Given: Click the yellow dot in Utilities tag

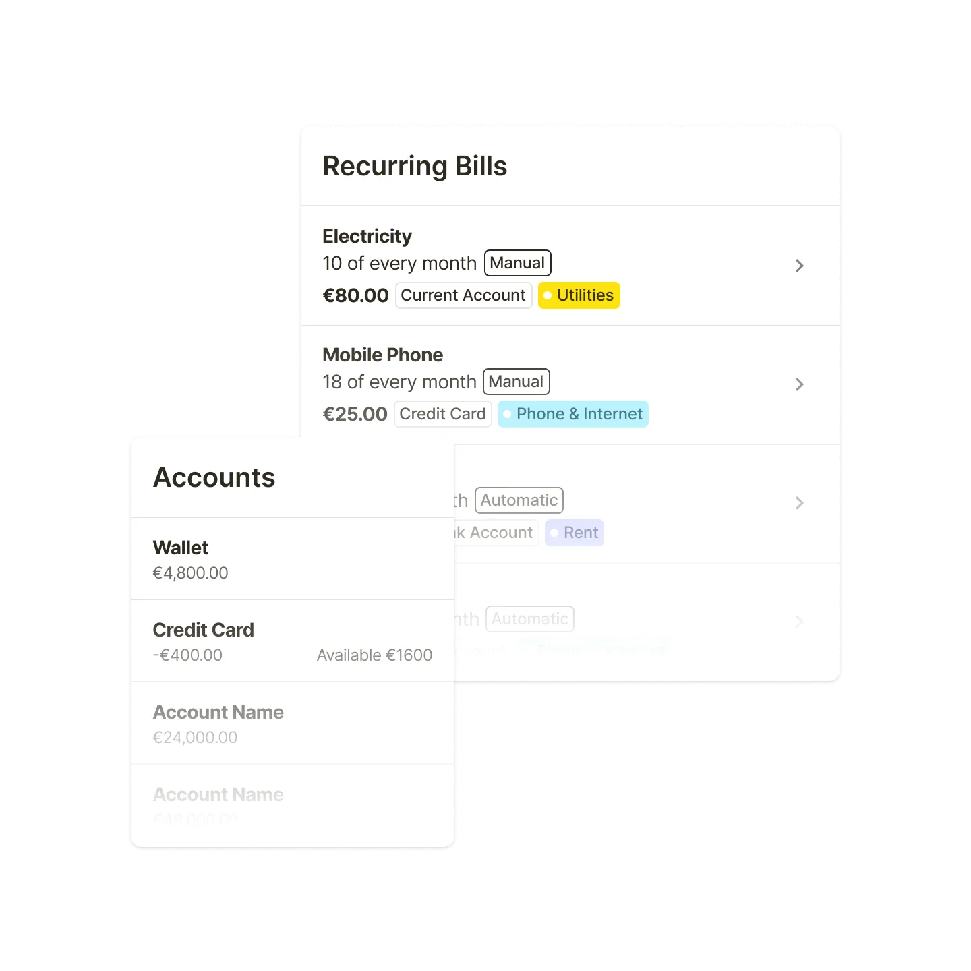Looking at the screenshot, I should click(548, 295).
